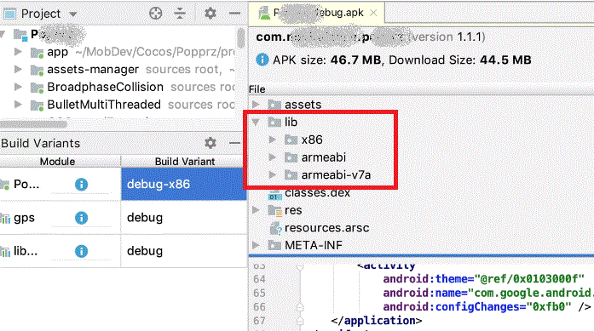Select the res folder row
Viewport: 594px width, 331px height.
(x=293, y=210)
